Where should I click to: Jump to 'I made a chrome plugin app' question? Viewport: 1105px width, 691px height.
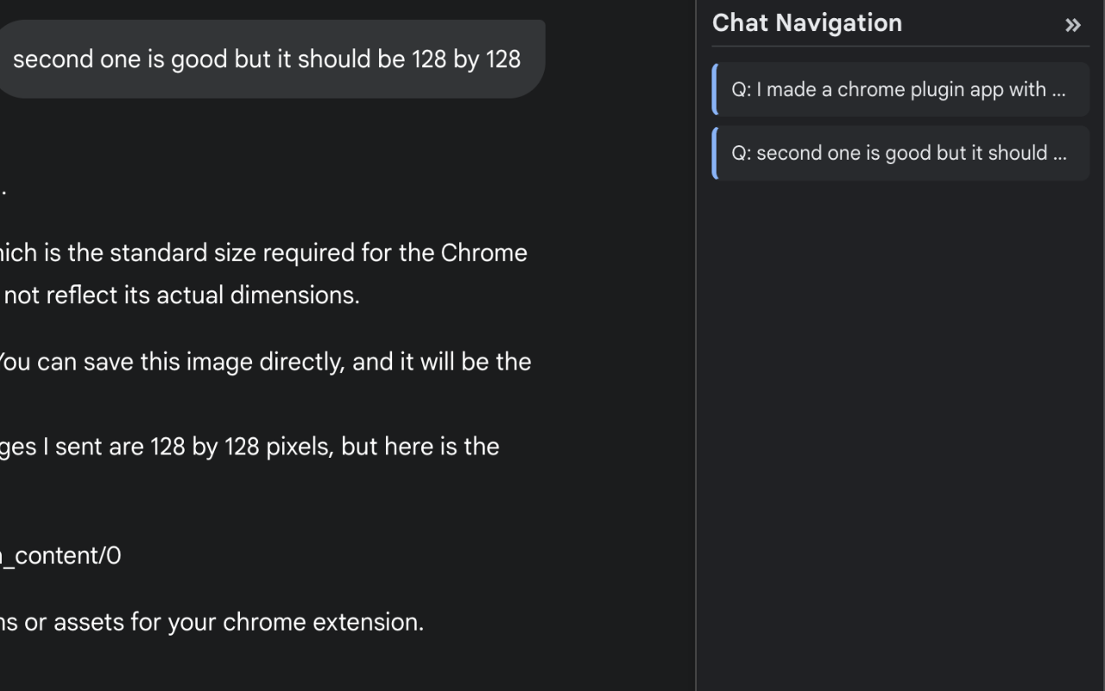pos(900,89)
